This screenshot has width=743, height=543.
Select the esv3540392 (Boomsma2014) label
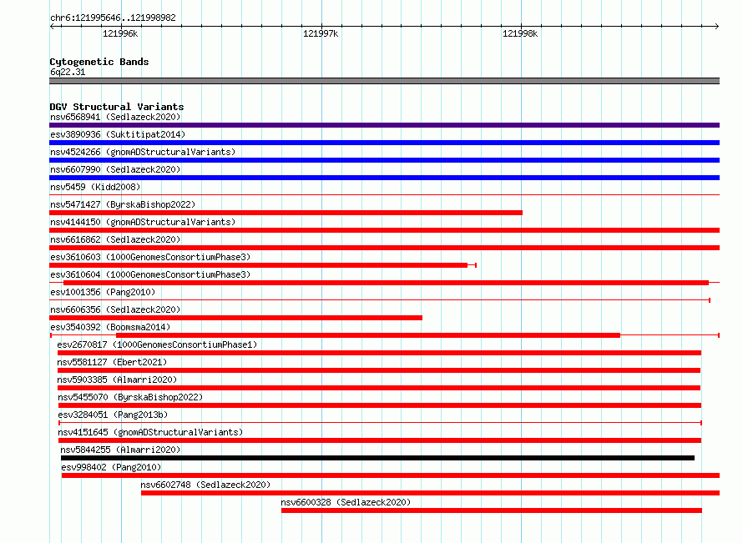pyautogui.click(x=110, y=327)
